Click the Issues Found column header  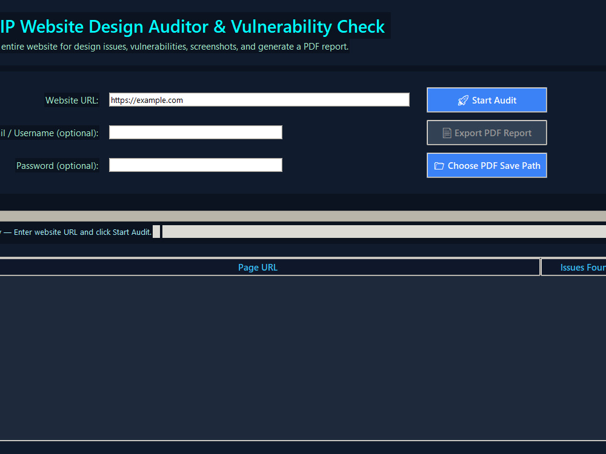[573, 267]
